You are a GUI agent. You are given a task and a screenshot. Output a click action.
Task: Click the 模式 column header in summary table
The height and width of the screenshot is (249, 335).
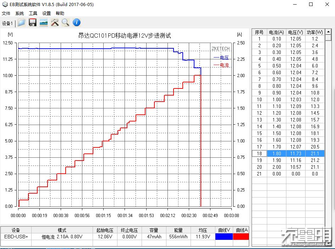62,230
